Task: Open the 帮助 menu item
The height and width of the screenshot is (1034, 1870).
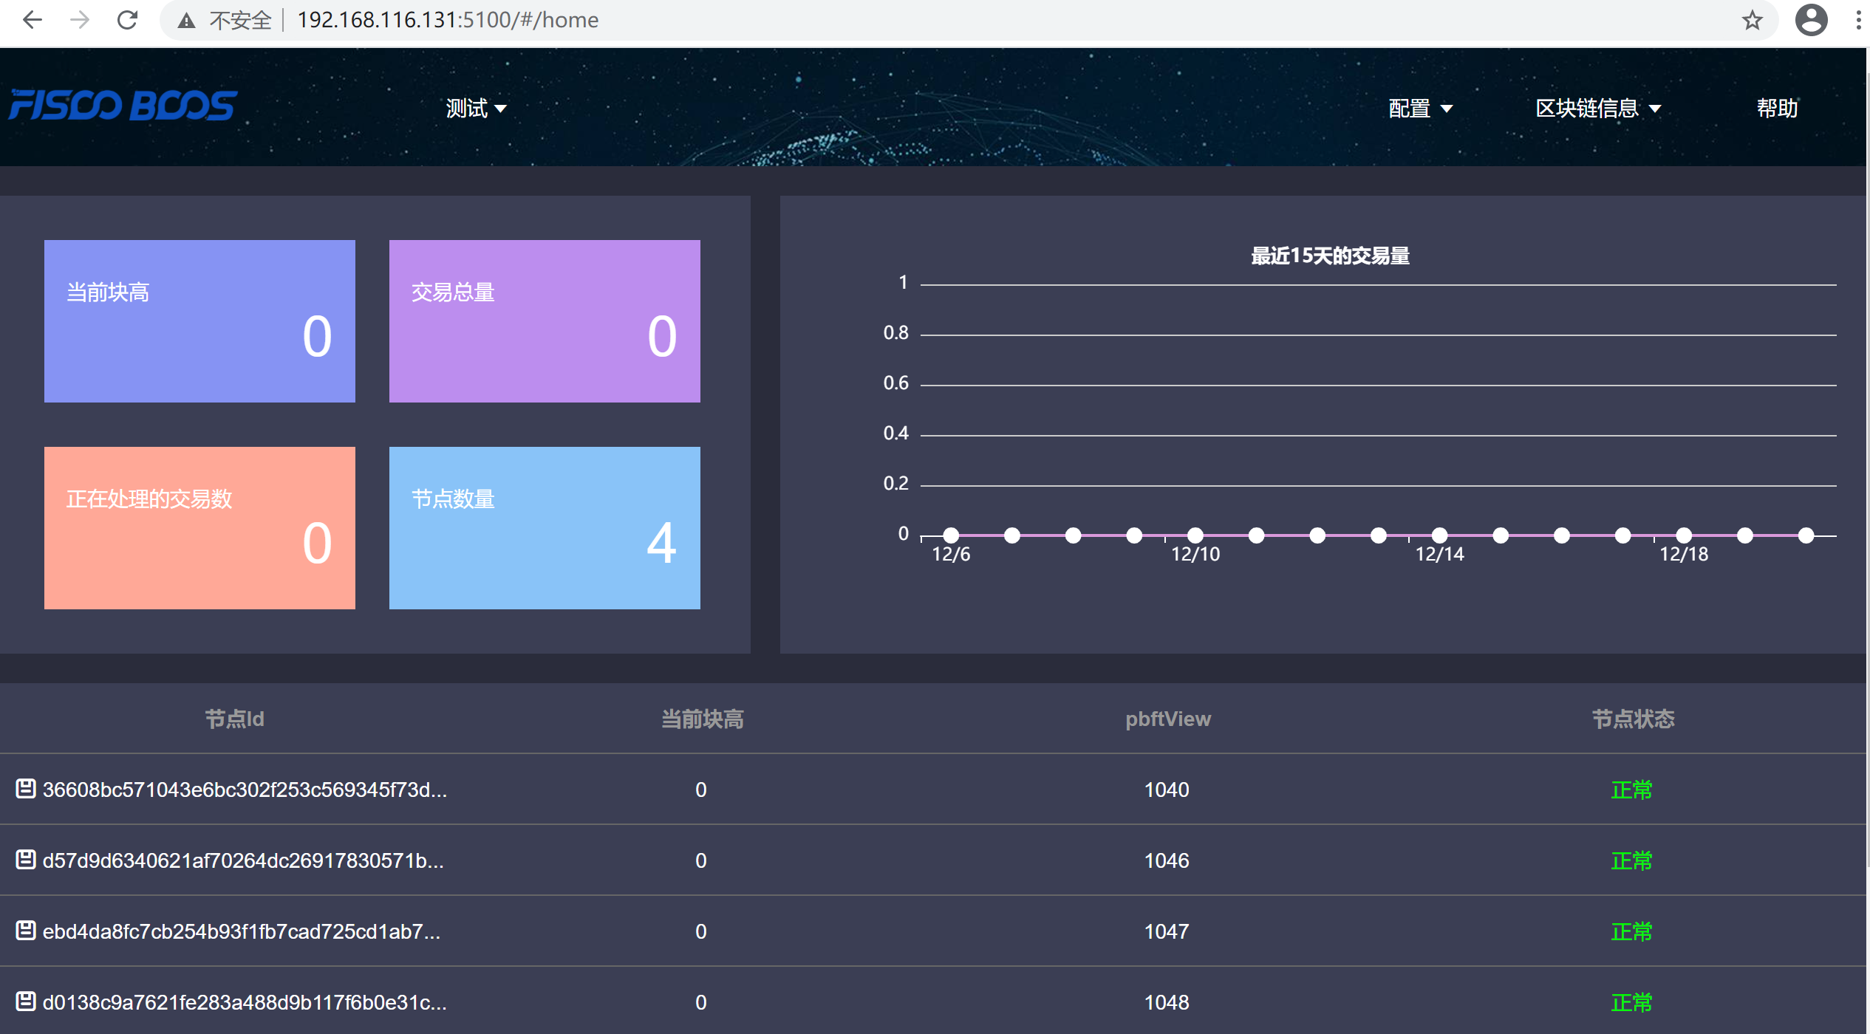Action: click(1777, 109)
